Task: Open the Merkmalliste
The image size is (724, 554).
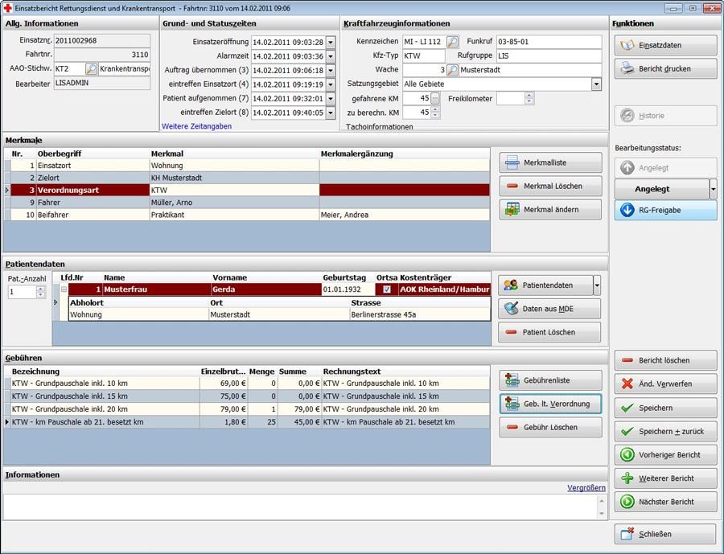Action: tap(550, 162)
